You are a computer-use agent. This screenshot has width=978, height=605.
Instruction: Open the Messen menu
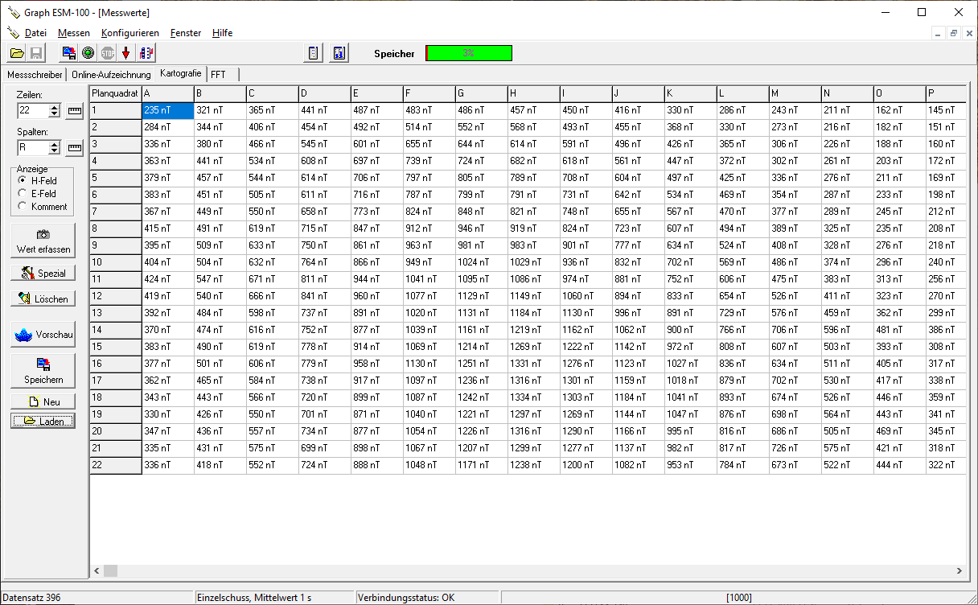pos(74,33)
